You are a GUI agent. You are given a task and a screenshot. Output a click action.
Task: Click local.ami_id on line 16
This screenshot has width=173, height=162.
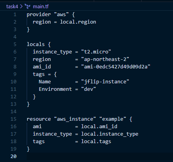pos(99,127)
